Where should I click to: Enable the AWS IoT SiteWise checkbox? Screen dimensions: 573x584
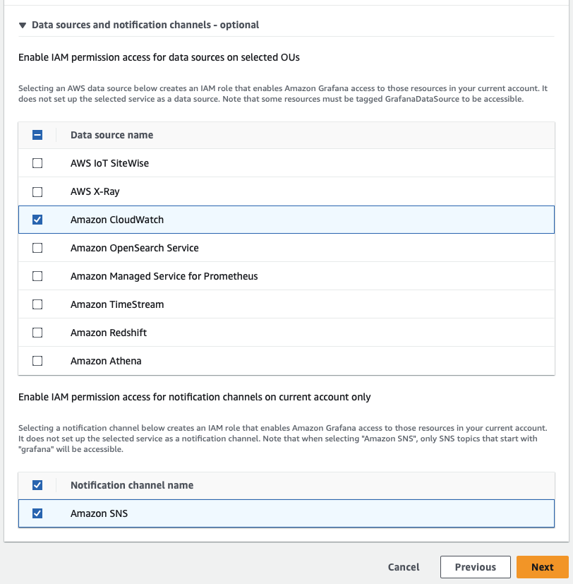[x=38, y=163]
